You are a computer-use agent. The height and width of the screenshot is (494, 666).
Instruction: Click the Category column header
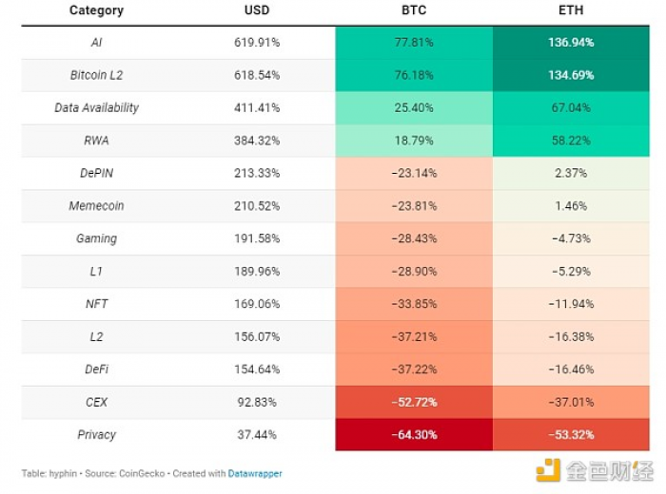96,10
